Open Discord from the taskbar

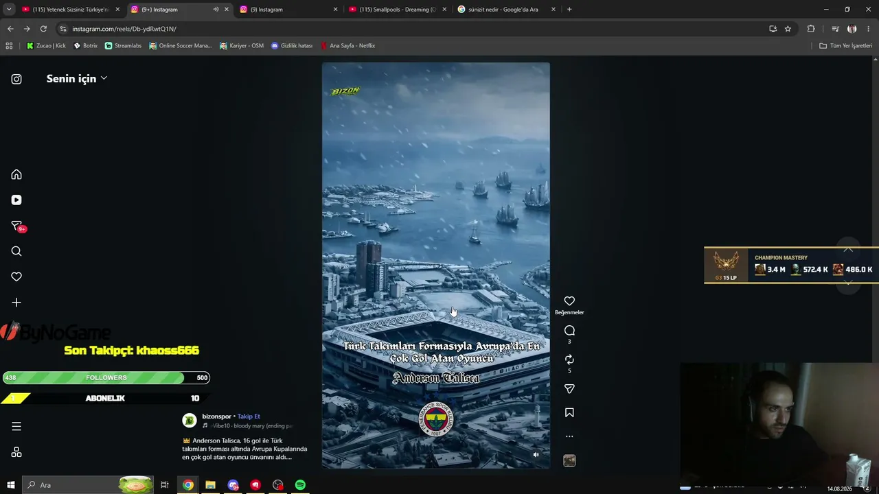click(233, 485)
